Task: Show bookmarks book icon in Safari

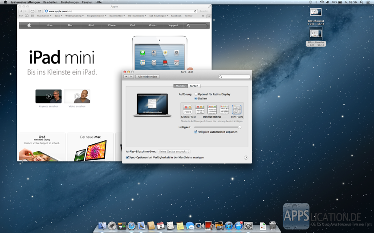Action: click(27, 16)
